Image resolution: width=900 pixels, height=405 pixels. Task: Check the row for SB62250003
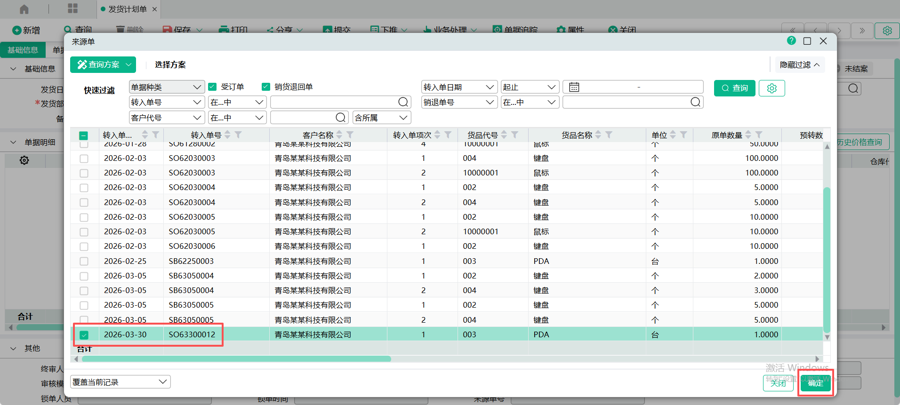pyautogui.click(x=84, y=261)
